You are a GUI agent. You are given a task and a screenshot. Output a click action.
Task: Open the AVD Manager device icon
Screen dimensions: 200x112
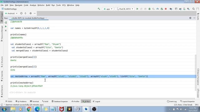184,9
